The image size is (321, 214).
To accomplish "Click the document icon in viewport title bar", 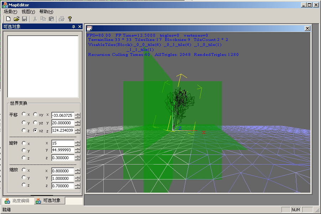I will pos(89,28).
